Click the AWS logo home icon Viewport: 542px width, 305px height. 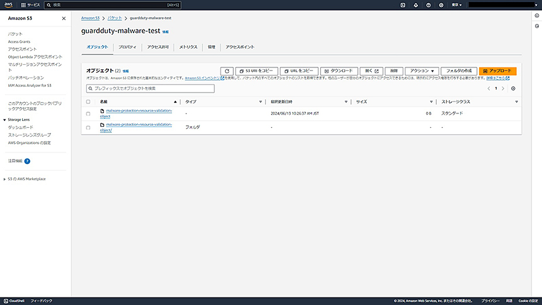coord(8,5)
